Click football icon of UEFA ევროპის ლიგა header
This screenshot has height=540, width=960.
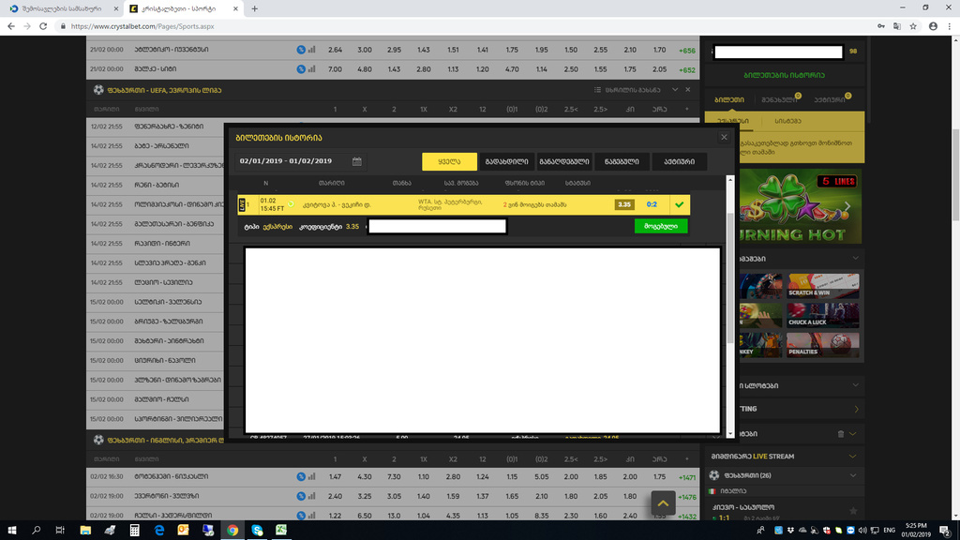click(x=98, y=89)
